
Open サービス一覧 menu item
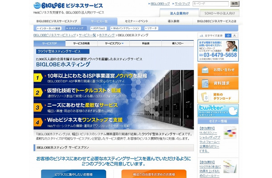pos(99,21)
